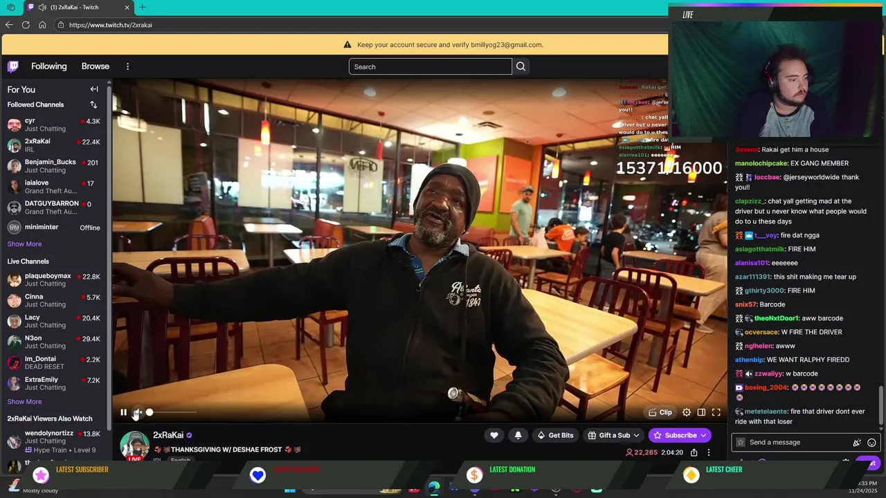Expand Show More under Live Channels
The width and height of the screenshot is (886, 498).
(24, 402)
